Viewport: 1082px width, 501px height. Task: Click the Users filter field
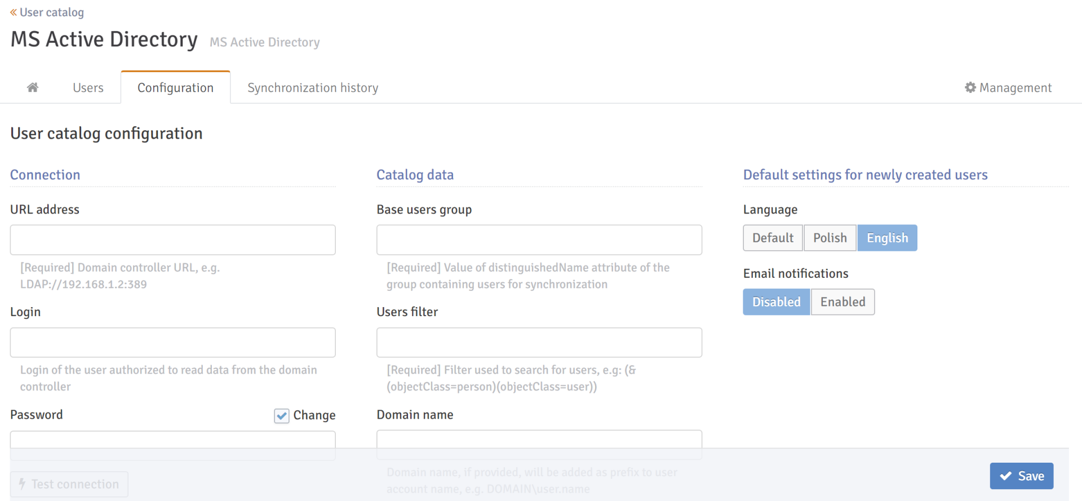539,343
